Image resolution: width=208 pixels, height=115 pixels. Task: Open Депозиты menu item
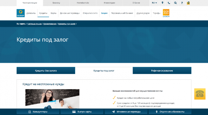click(x=31, y=13)
